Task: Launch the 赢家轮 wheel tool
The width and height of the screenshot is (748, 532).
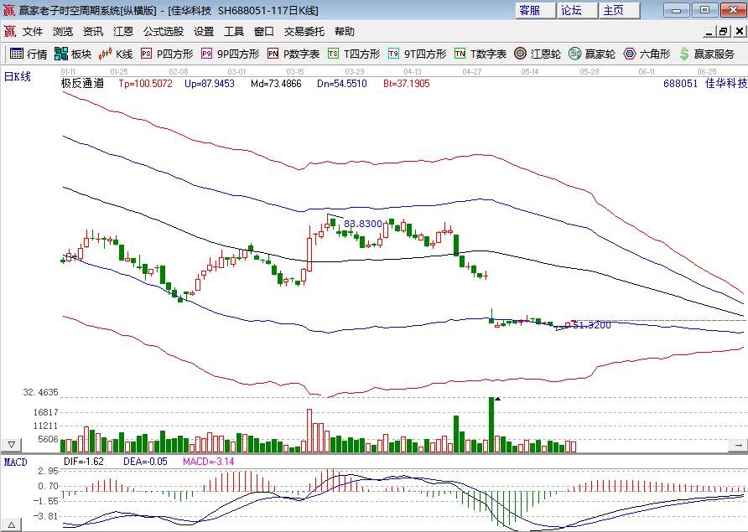Action: 592,54
